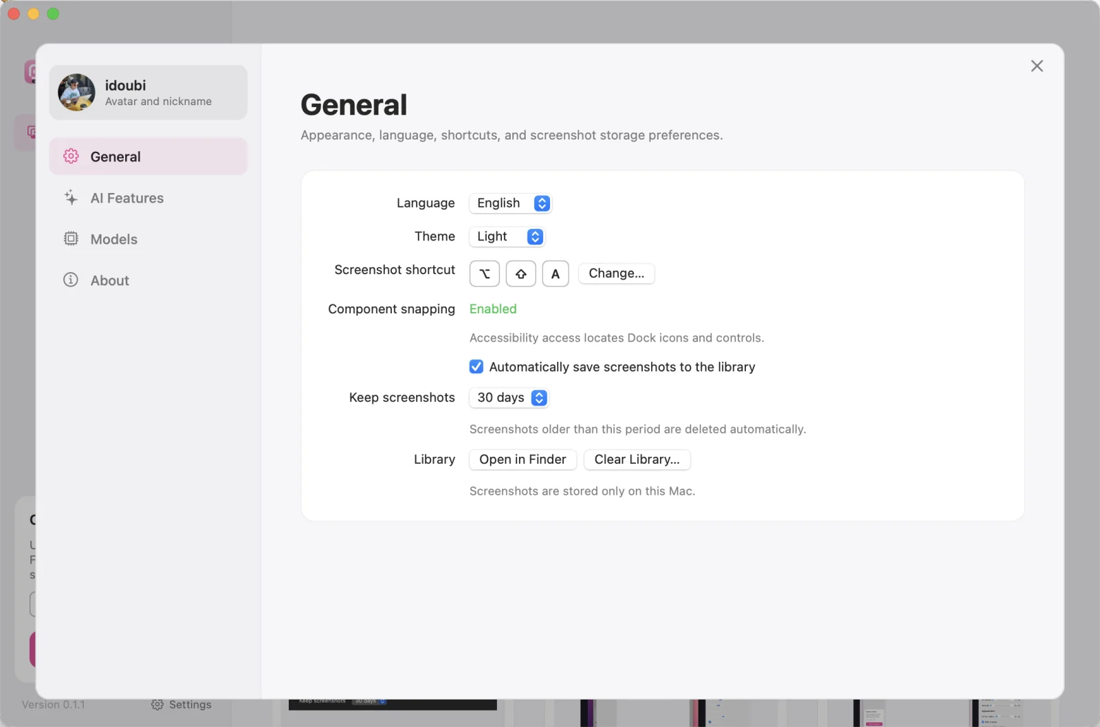Click the macOS green fullscreen button
This screenshot has height=727, width=1100.
53,14
